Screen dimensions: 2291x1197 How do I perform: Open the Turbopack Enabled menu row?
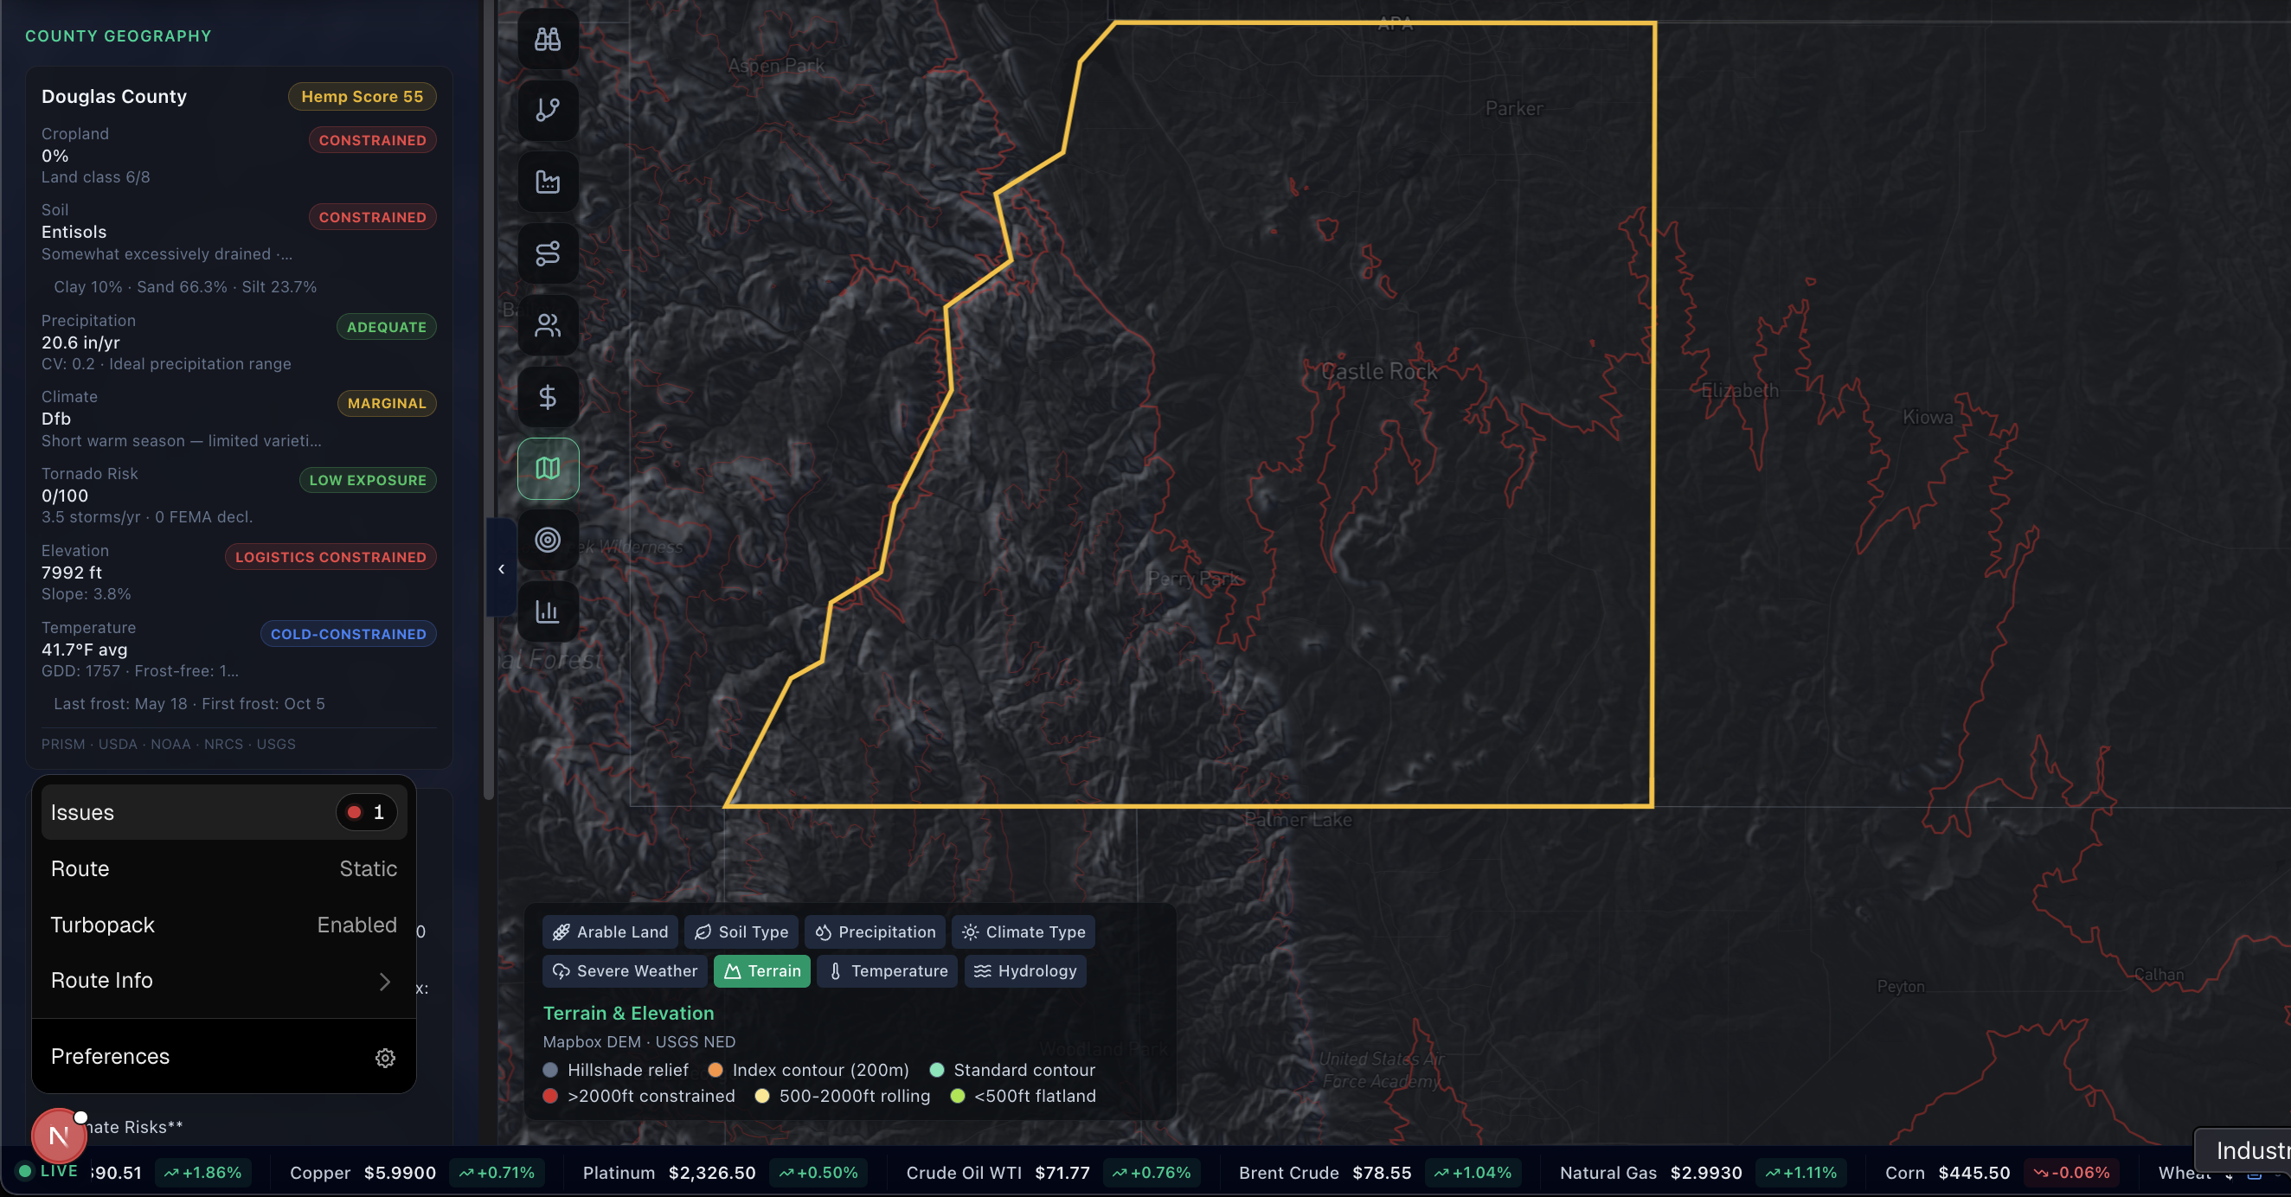[223, 925]
